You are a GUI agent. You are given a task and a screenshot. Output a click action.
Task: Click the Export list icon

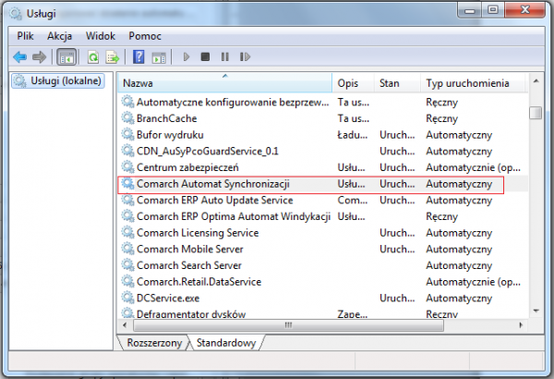(x=113, y=56)
